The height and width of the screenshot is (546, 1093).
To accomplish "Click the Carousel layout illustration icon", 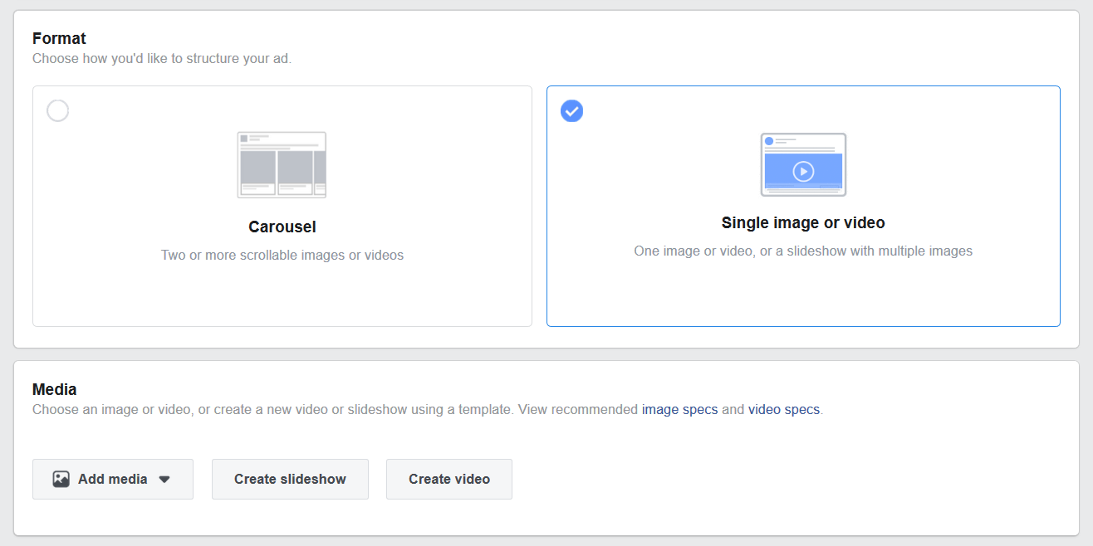I will (x=282, y=164).
